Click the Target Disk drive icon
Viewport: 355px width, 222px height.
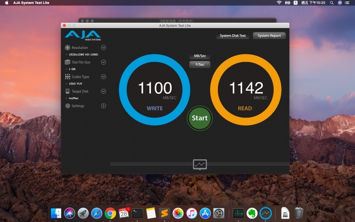[68, 91]
